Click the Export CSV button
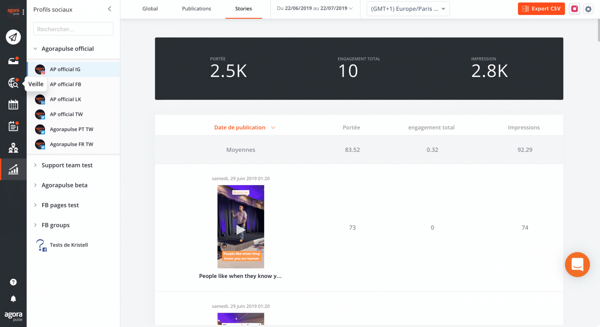Viewport: 600px width, 327px height. [x=541, y=9]
